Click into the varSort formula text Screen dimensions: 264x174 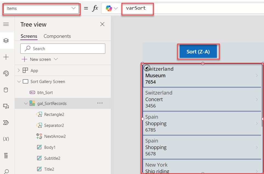coord(136,8)
